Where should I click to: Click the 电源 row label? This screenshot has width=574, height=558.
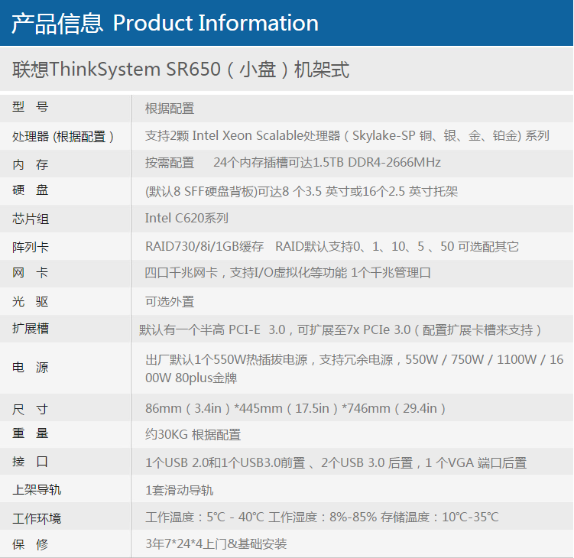31,367
